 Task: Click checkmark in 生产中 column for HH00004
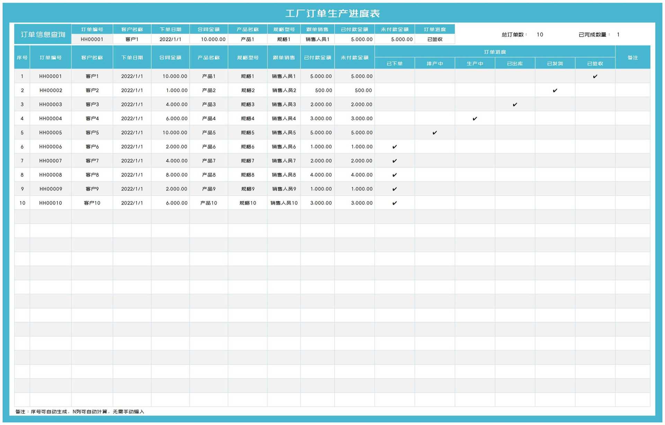click(x=475, y=118)
